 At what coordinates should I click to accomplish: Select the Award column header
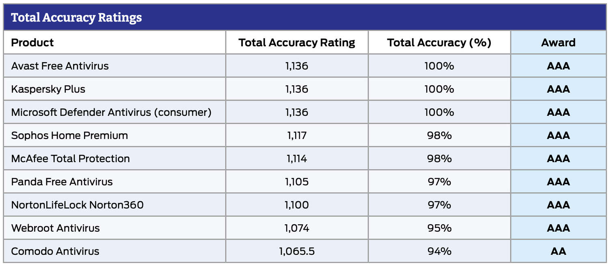pyautogui.click(x=558, y=43)
